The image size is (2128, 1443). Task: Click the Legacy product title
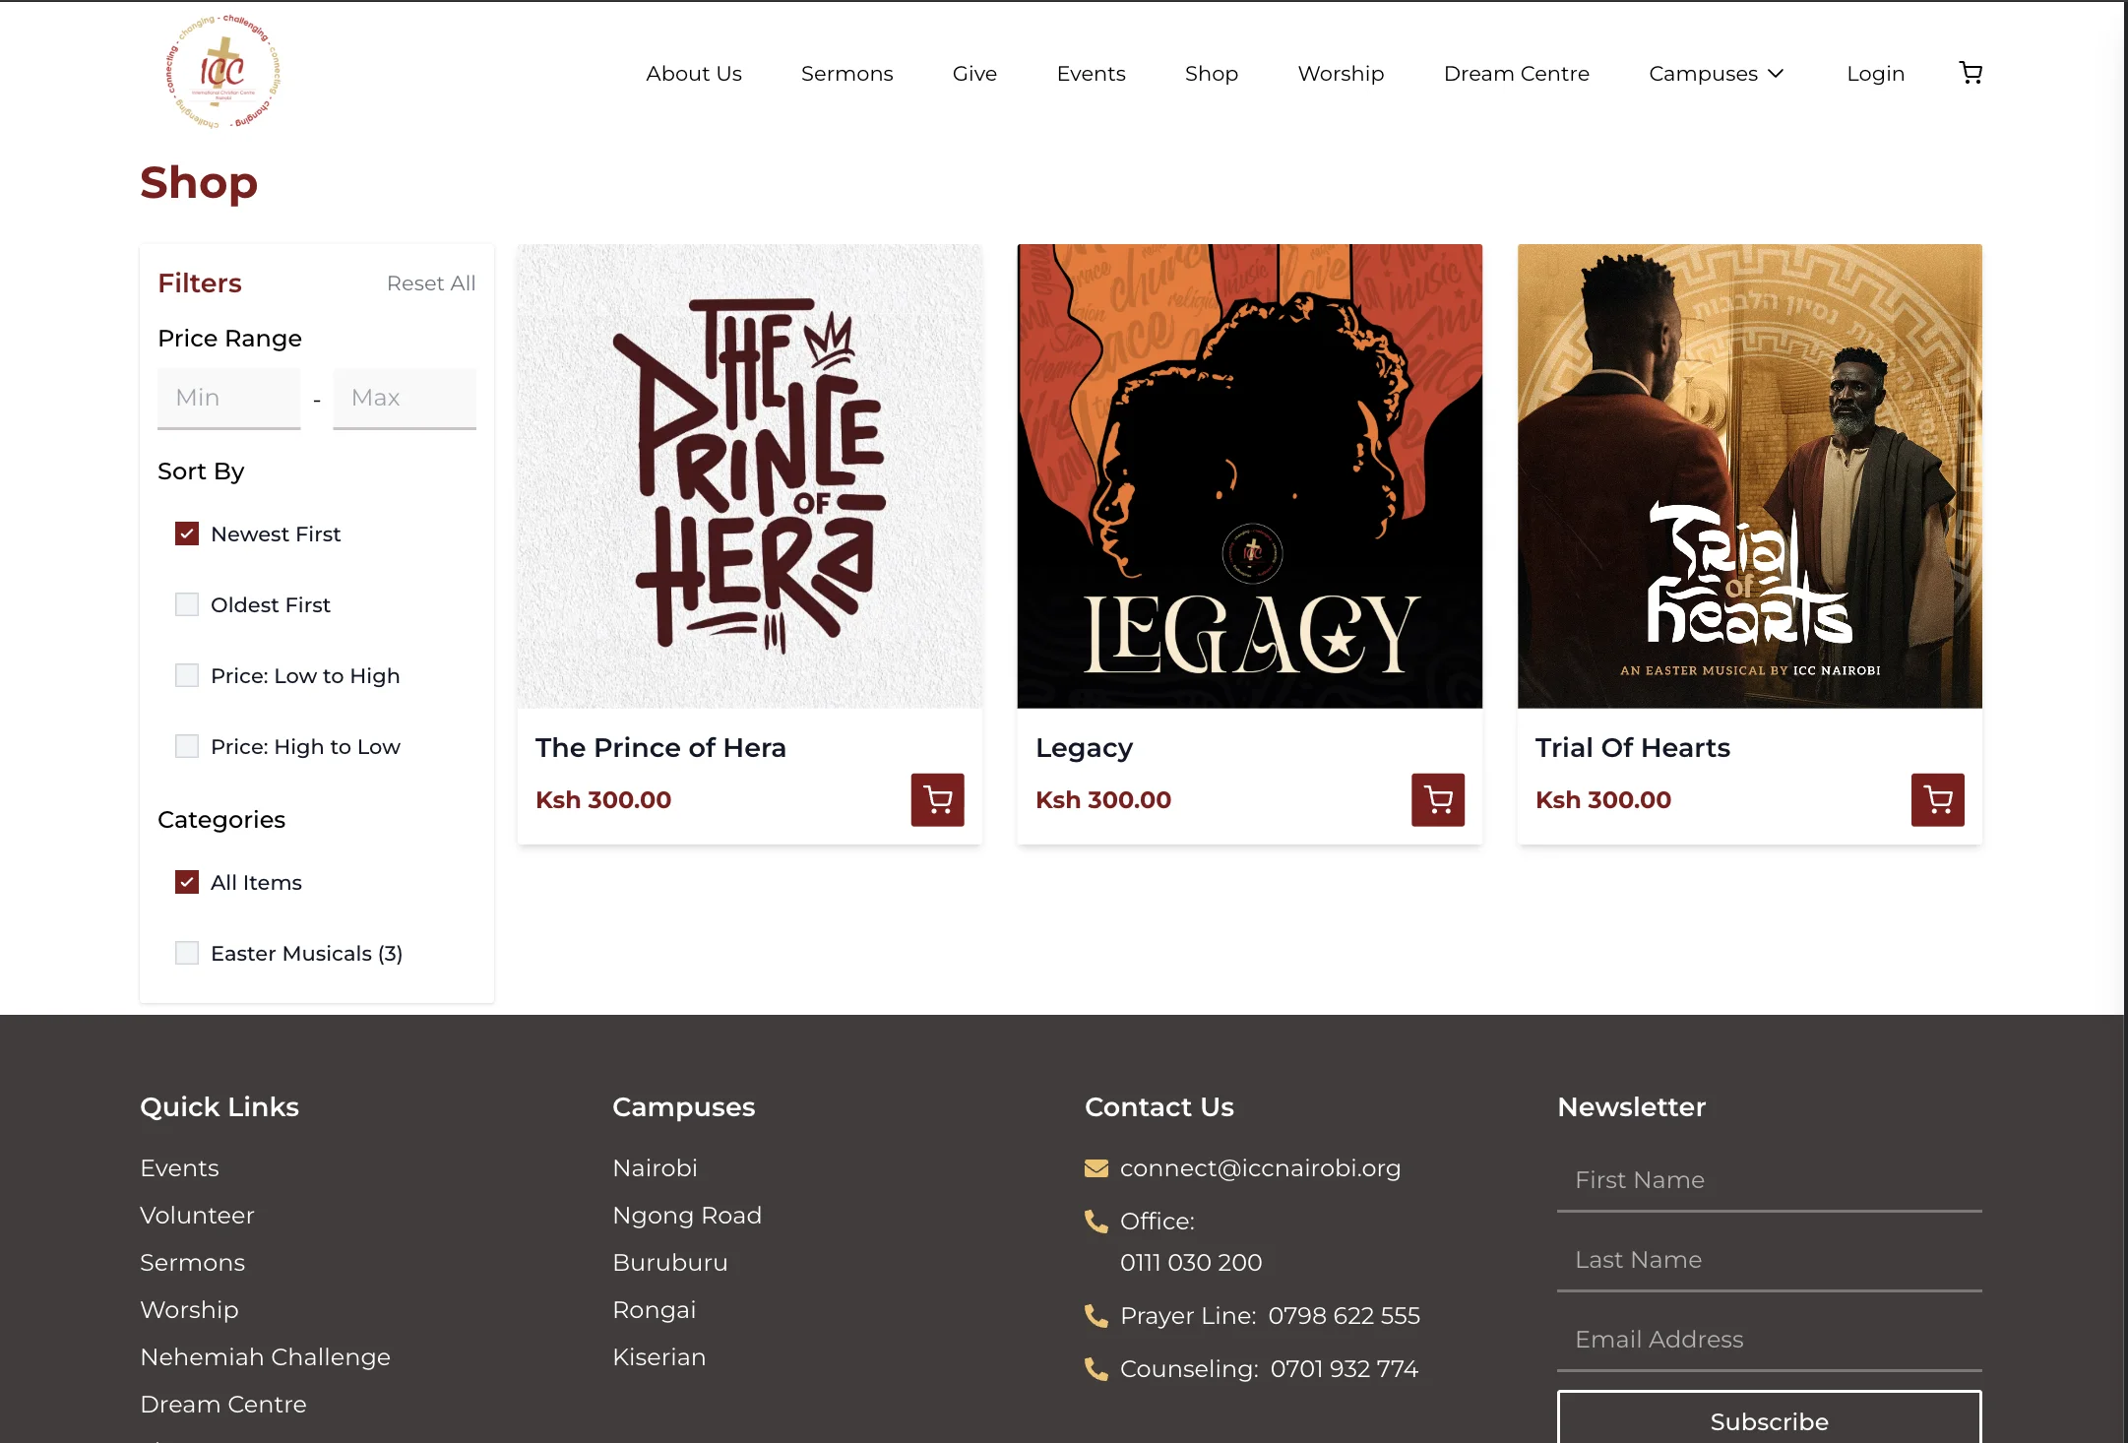point(1084,748)
